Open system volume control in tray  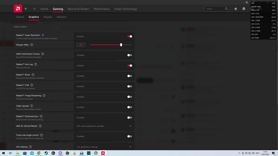coord(253,153)
